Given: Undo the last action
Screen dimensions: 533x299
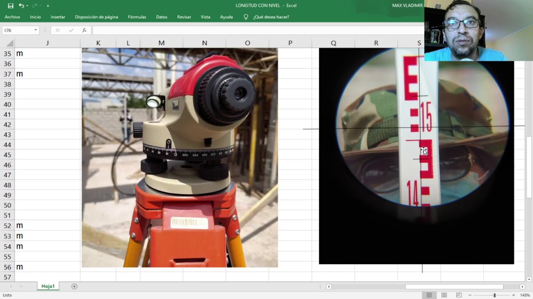Looking at the screenshot, I should (x=21, y=6).
